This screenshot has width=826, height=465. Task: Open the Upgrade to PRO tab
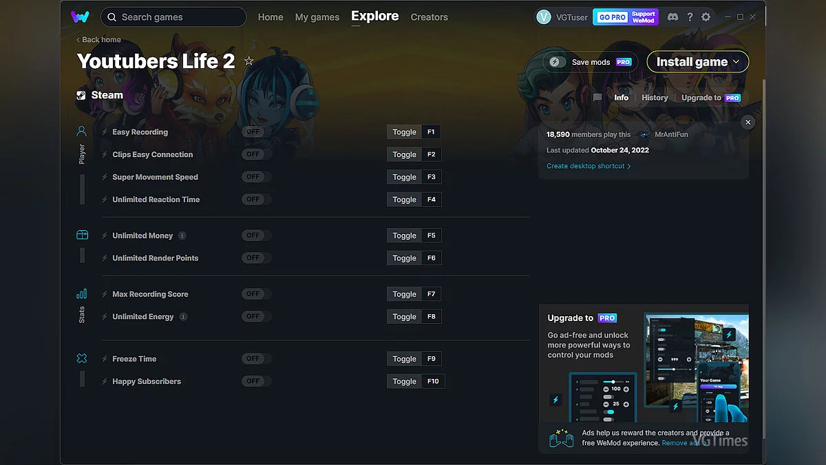(x=711, y=98)
